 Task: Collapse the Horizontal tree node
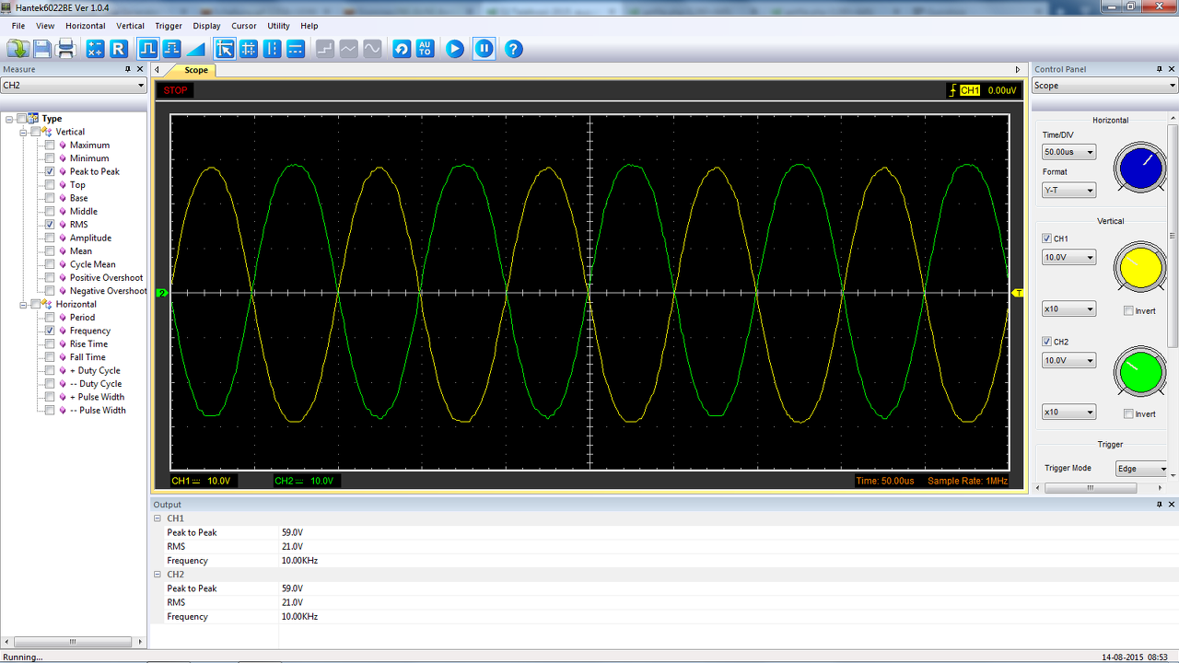23,304
